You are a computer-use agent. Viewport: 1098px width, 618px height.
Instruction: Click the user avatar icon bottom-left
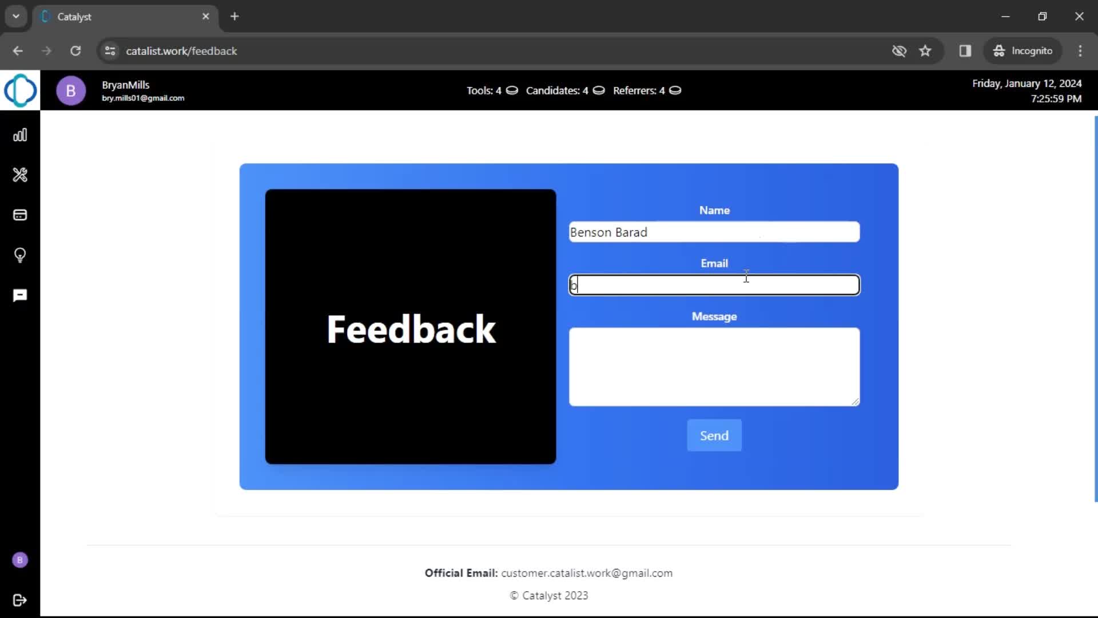[x=19, y=559]
